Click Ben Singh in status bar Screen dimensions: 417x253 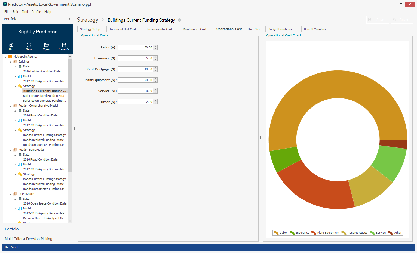12,247
